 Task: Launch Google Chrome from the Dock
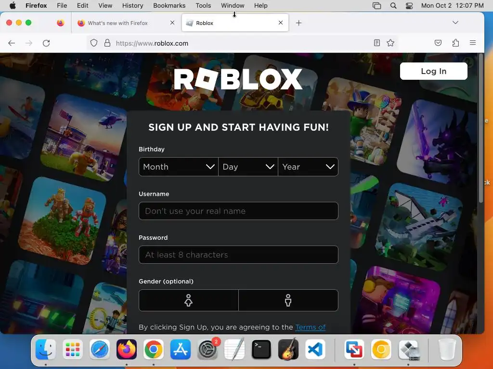tap(154, 349)
